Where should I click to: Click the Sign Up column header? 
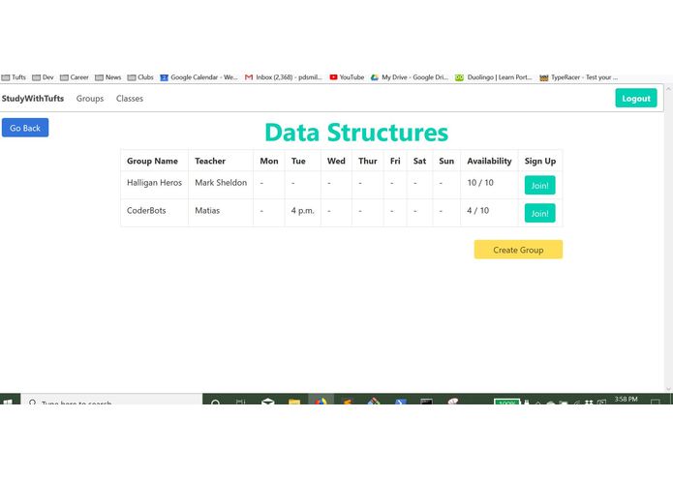[x=540, y=161]
